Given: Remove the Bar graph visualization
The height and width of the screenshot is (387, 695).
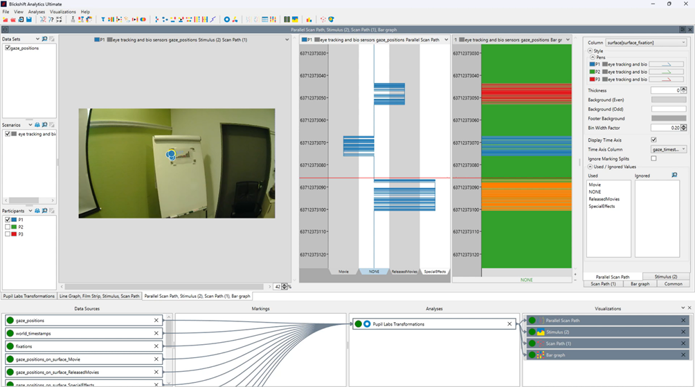Looking at the screenshot, I should tap(683, 355).
